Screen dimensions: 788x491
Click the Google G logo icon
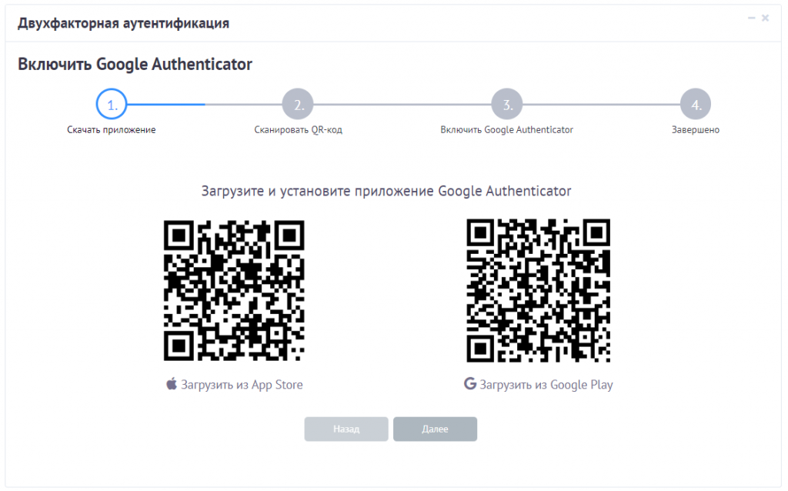(470, 383)
